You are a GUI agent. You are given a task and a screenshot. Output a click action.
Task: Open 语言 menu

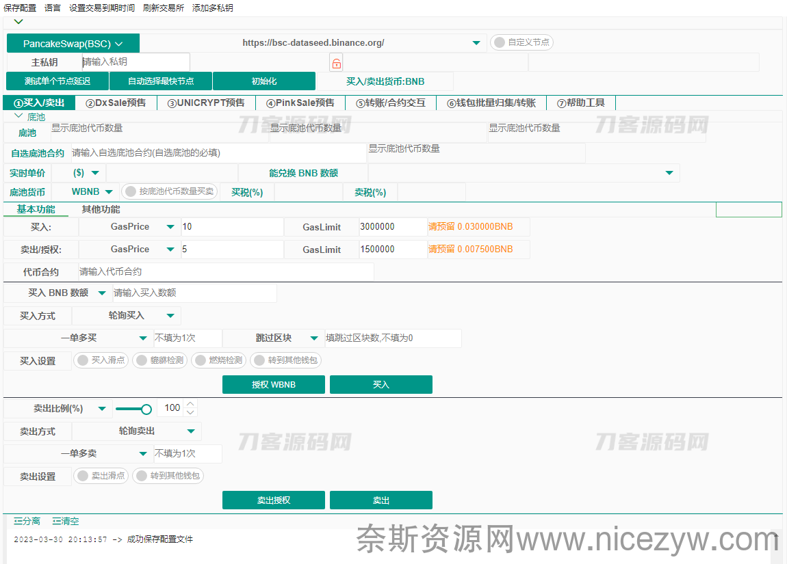coord(52,8)
